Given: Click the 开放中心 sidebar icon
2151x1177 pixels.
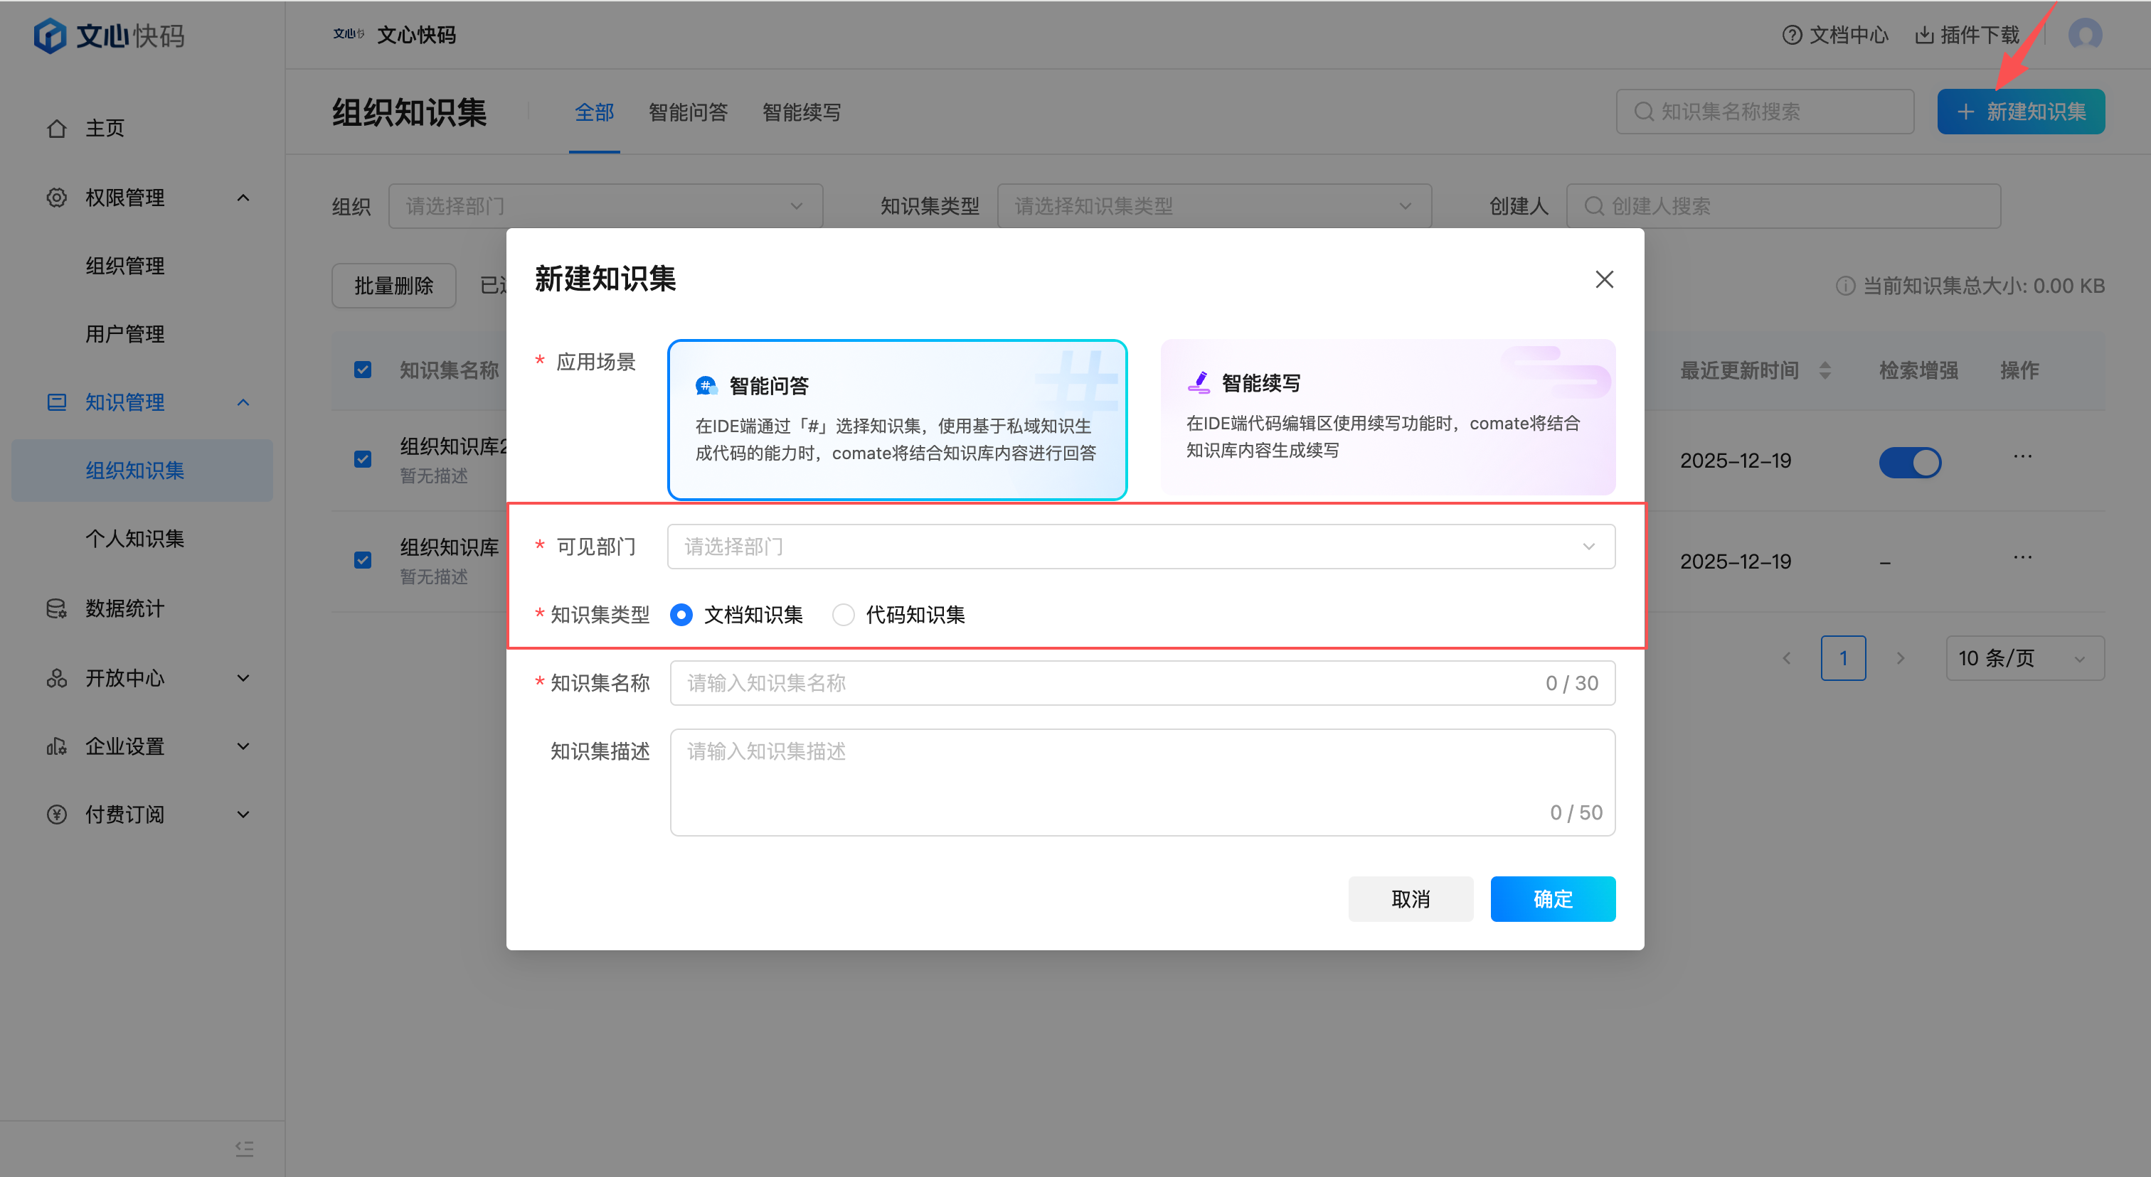Looking at the screenshot, I should [56, 677].
